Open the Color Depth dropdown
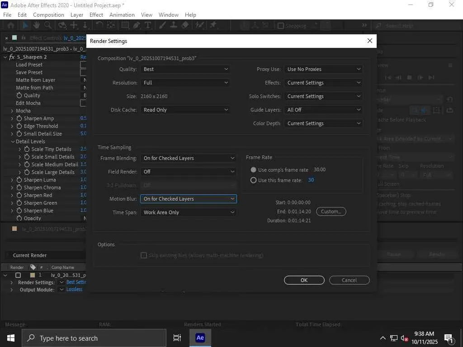 point(324,123)
